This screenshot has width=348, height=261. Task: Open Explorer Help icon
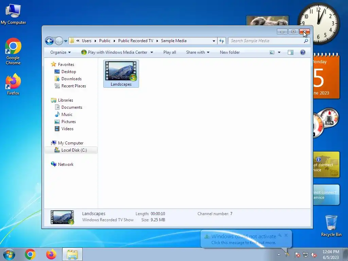(303, 52)
